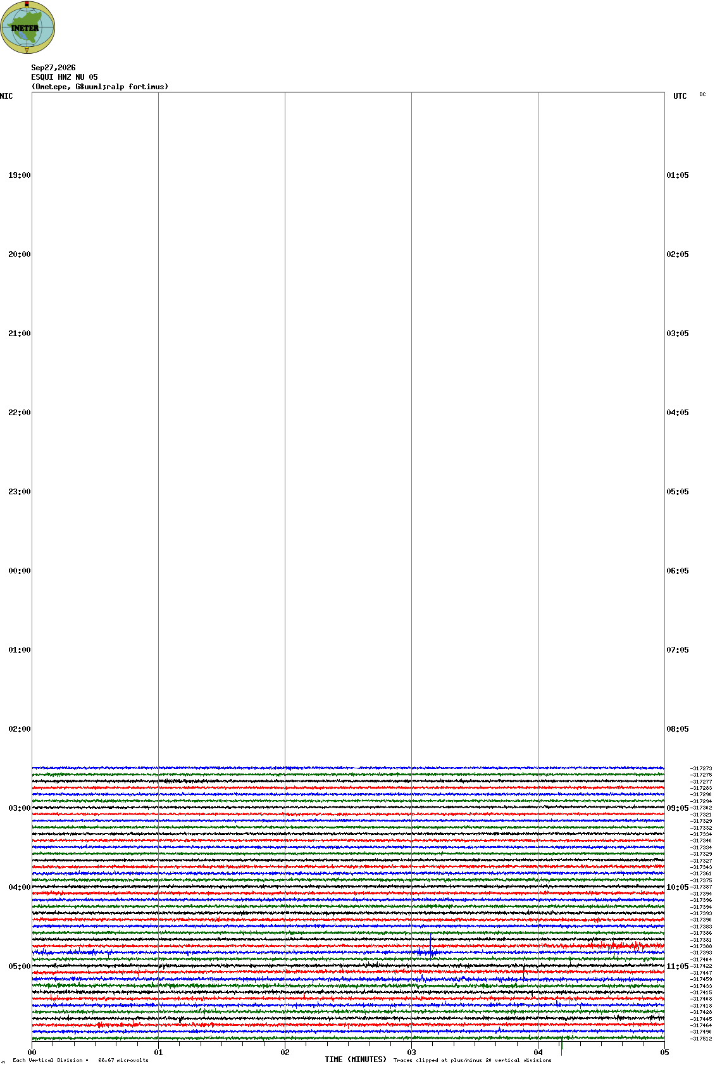
Task: Select the UTC timezone column header
Action: click(680, 96)
